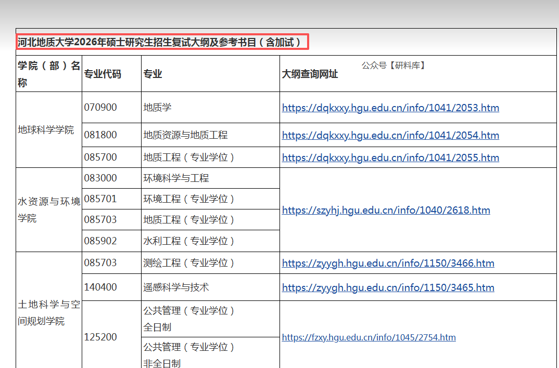Click the major code 125200

click(100, 337)
